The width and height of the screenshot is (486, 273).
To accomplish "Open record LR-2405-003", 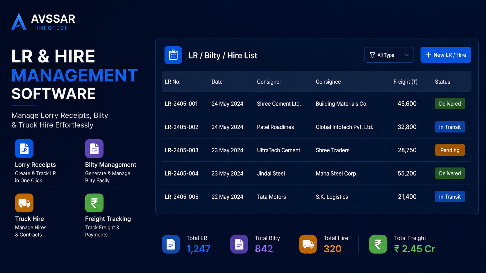I will (181, 150).
